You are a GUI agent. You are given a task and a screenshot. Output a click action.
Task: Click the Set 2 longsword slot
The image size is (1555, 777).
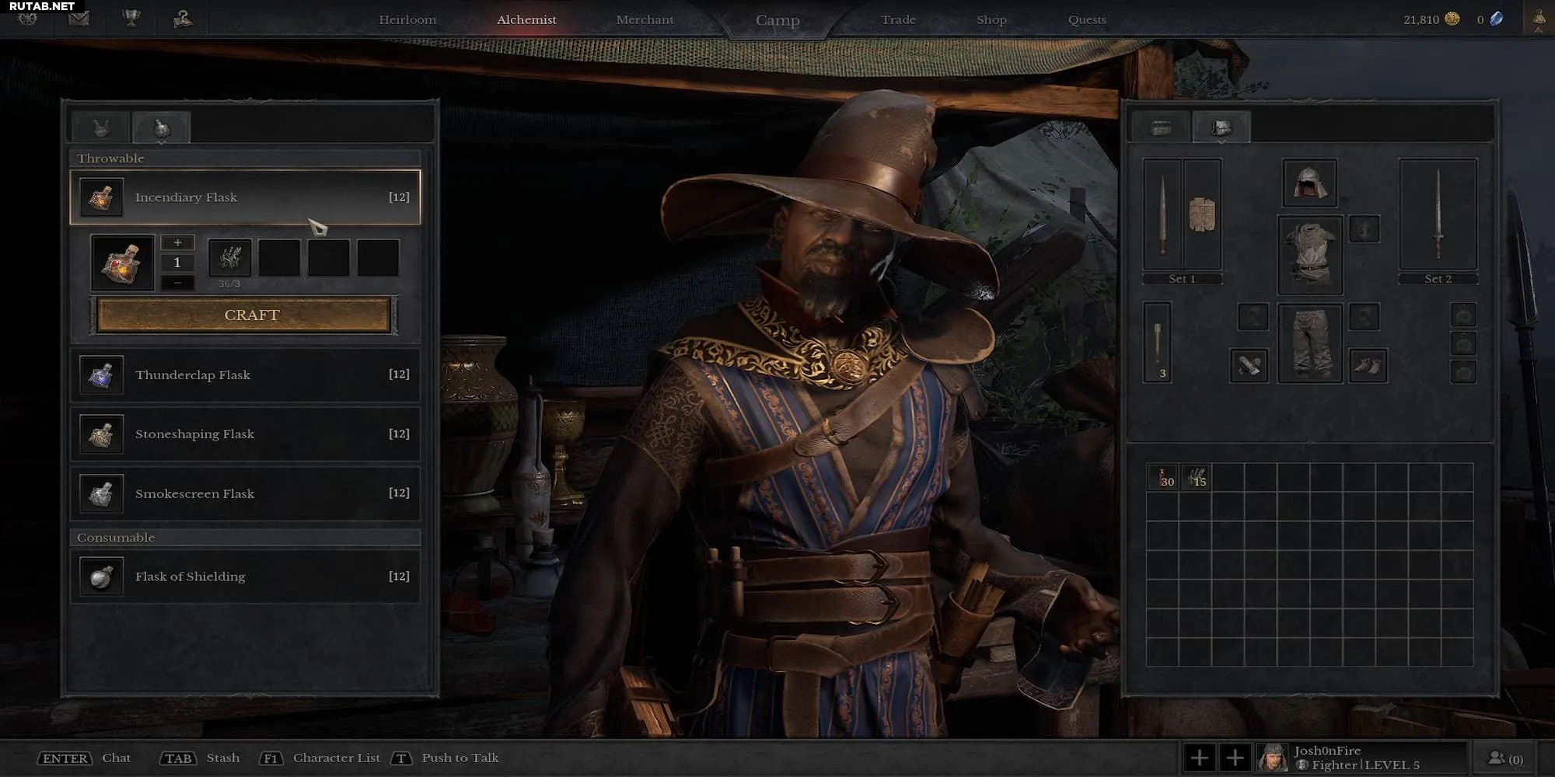point(1438,214)
